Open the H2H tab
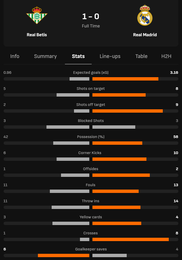182x260 pixels. click(x=166, y=56)
